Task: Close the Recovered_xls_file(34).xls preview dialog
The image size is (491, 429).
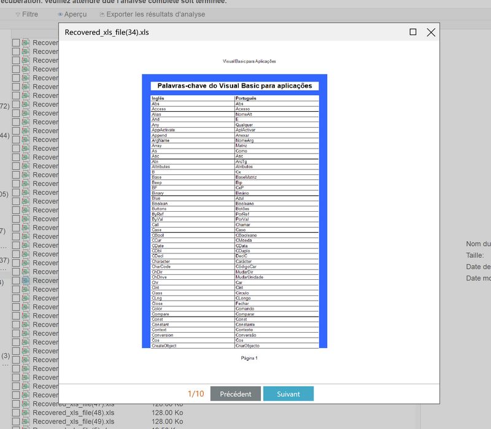Action: pos(431,33)
